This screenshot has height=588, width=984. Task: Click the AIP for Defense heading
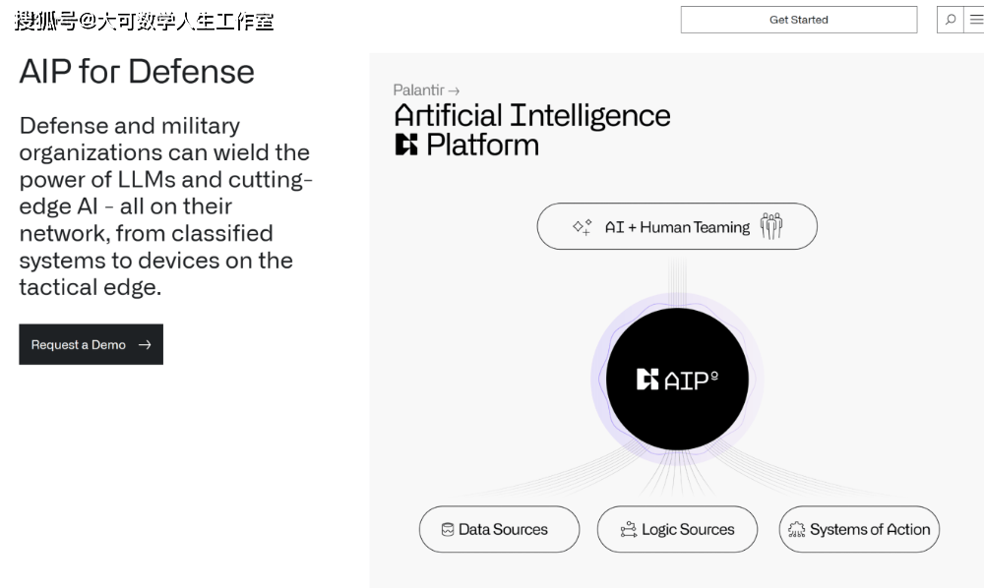click(x=137, y=72)
